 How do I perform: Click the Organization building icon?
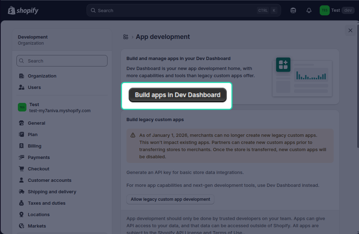21,76
